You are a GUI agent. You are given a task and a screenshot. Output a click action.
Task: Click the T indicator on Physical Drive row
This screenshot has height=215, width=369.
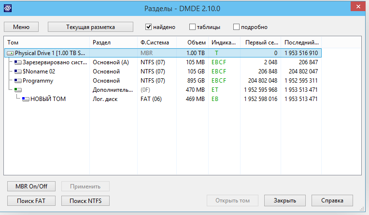click(x=216, y=53)
